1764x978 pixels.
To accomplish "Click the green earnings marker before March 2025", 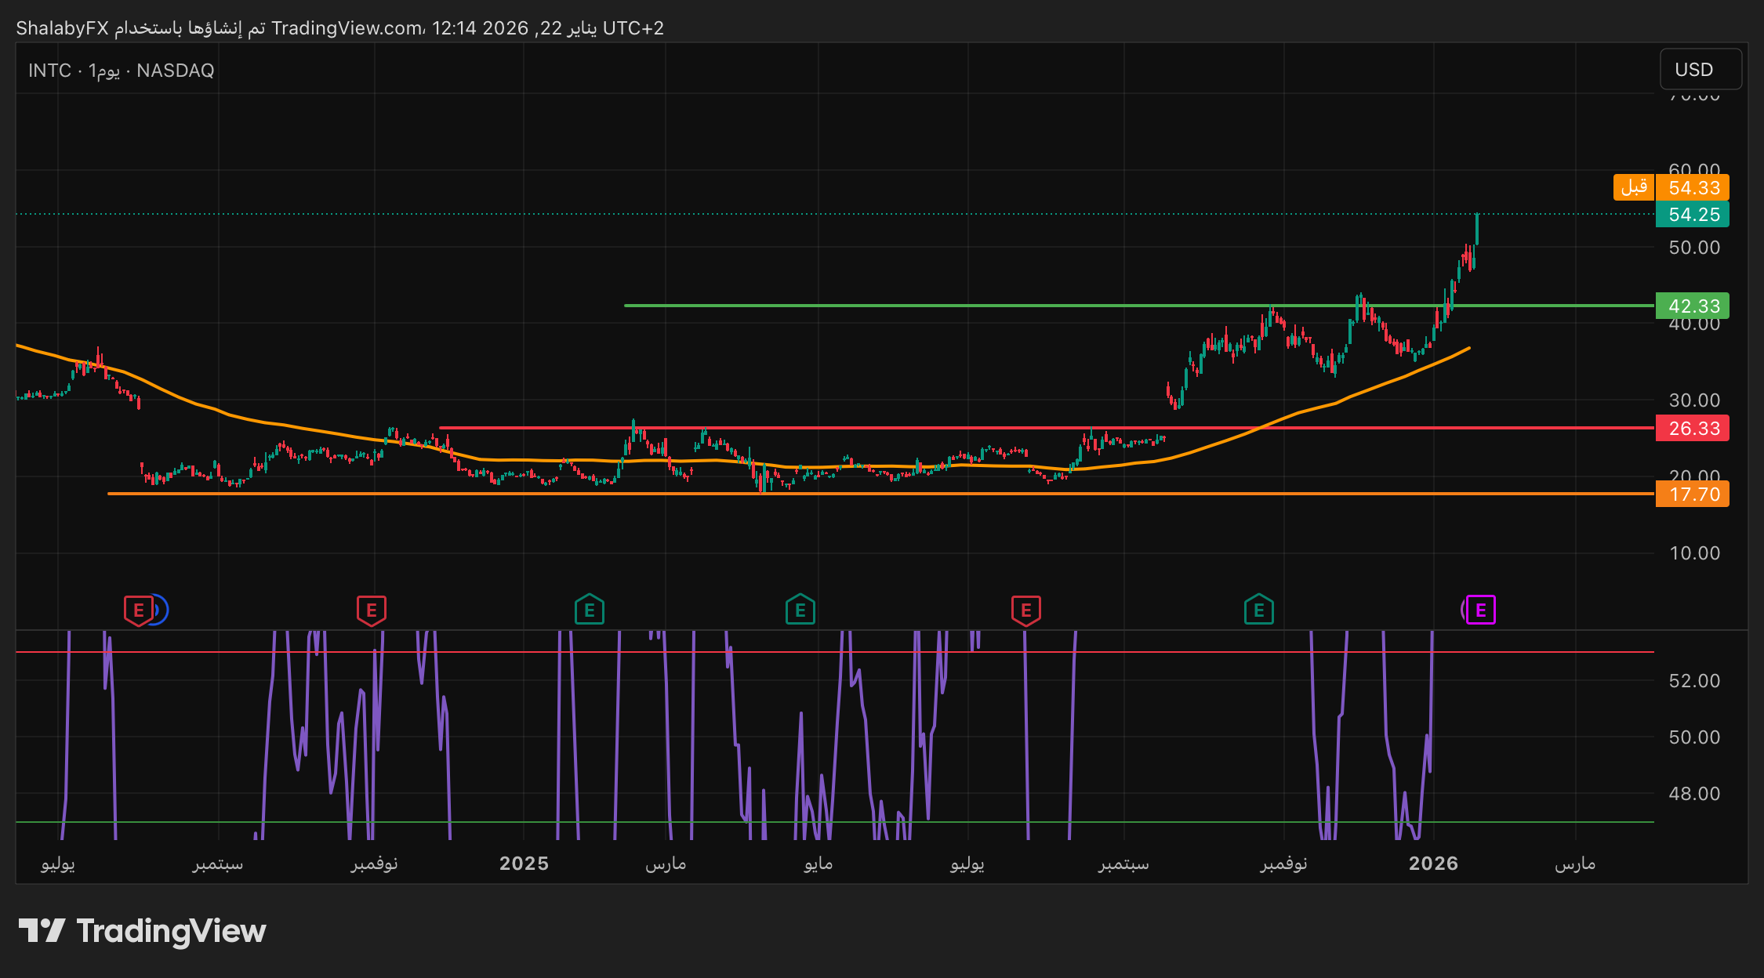I will point(589,610).
